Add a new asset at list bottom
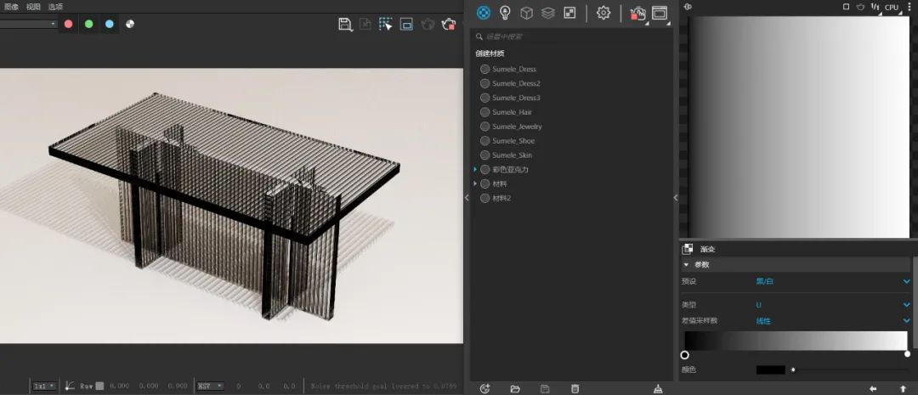The width and height of the screenshot is (918, 395). [484, 388]
